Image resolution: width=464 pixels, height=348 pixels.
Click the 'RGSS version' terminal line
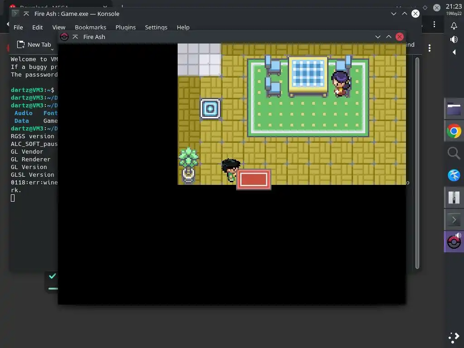tap(33, 136)
